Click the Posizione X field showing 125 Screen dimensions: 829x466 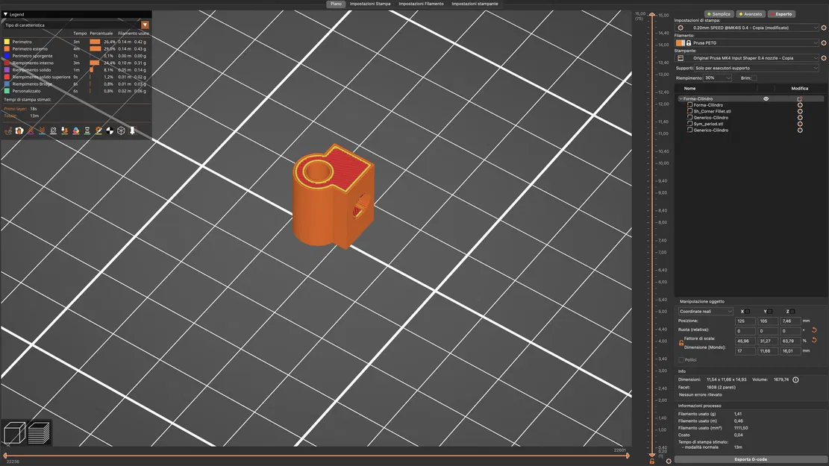click(745, 321)
